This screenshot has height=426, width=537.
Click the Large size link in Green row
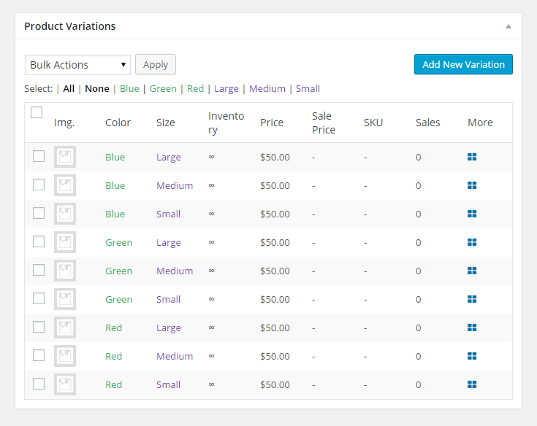[168, 242]
